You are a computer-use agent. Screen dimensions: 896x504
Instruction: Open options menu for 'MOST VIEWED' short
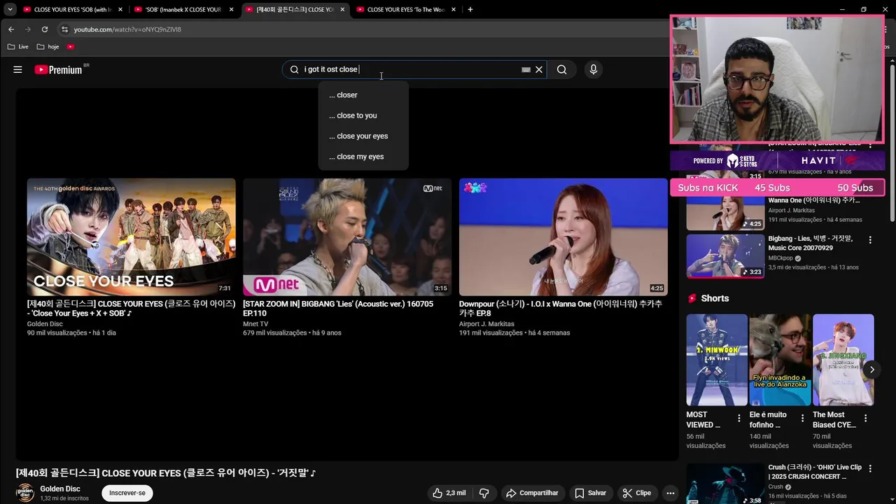pos(739,418)
